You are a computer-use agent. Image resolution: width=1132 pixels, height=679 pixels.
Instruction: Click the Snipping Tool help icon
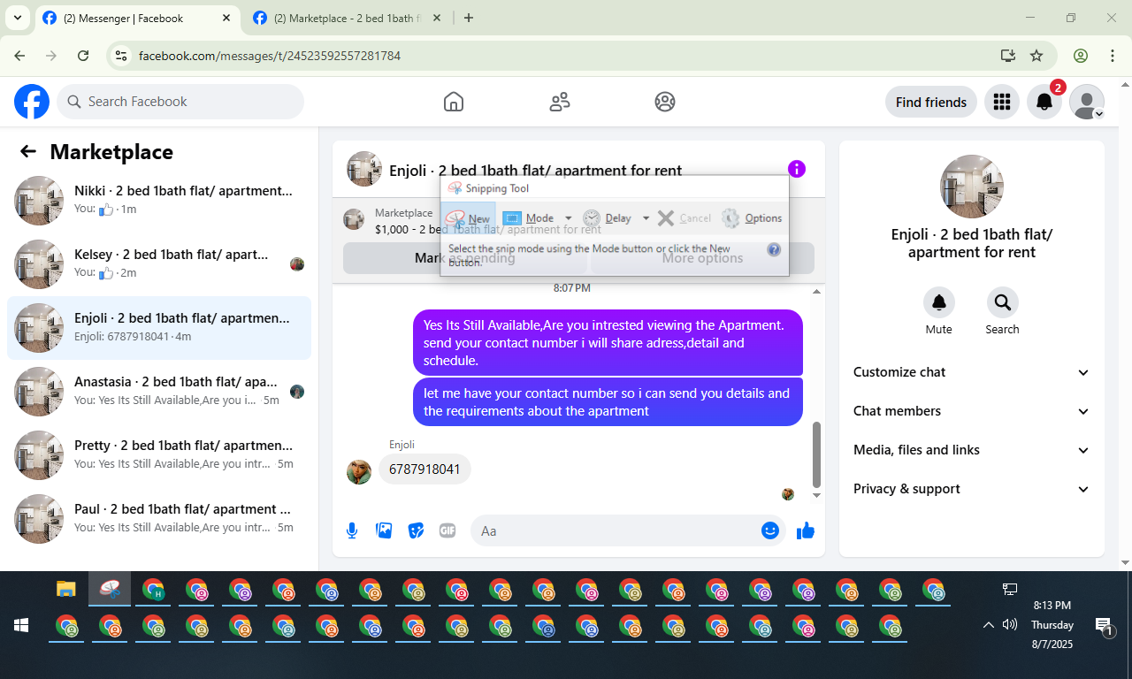pyautogui.click(x=774, y=249)
